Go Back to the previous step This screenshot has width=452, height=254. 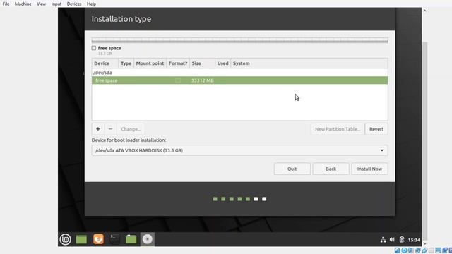click(x=331, y=169)
